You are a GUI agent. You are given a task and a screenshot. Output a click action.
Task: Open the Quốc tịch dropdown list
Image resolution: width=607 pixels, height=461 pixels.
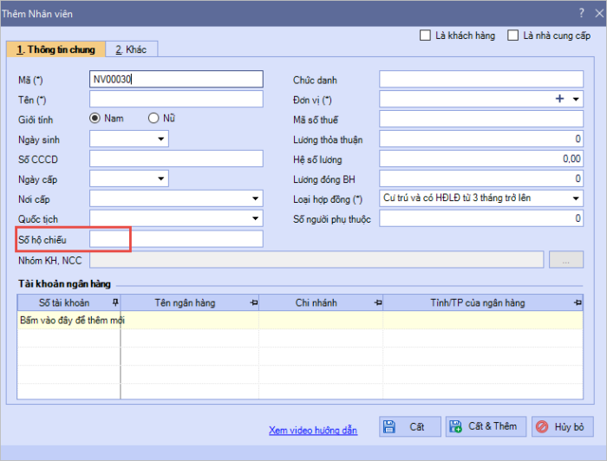(255, 219)
